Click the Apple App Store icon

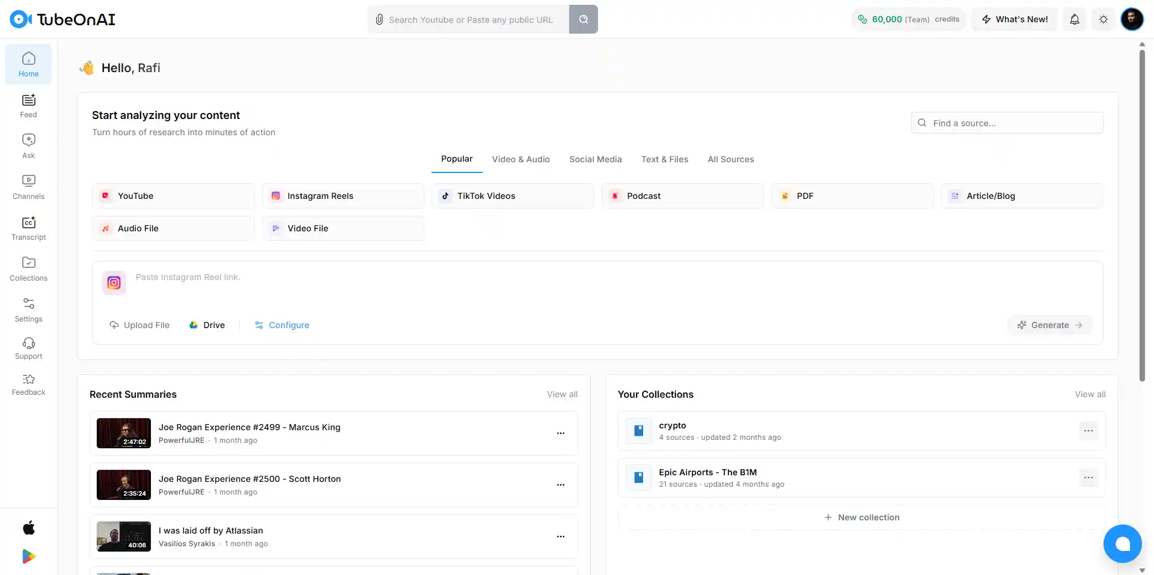29,528
